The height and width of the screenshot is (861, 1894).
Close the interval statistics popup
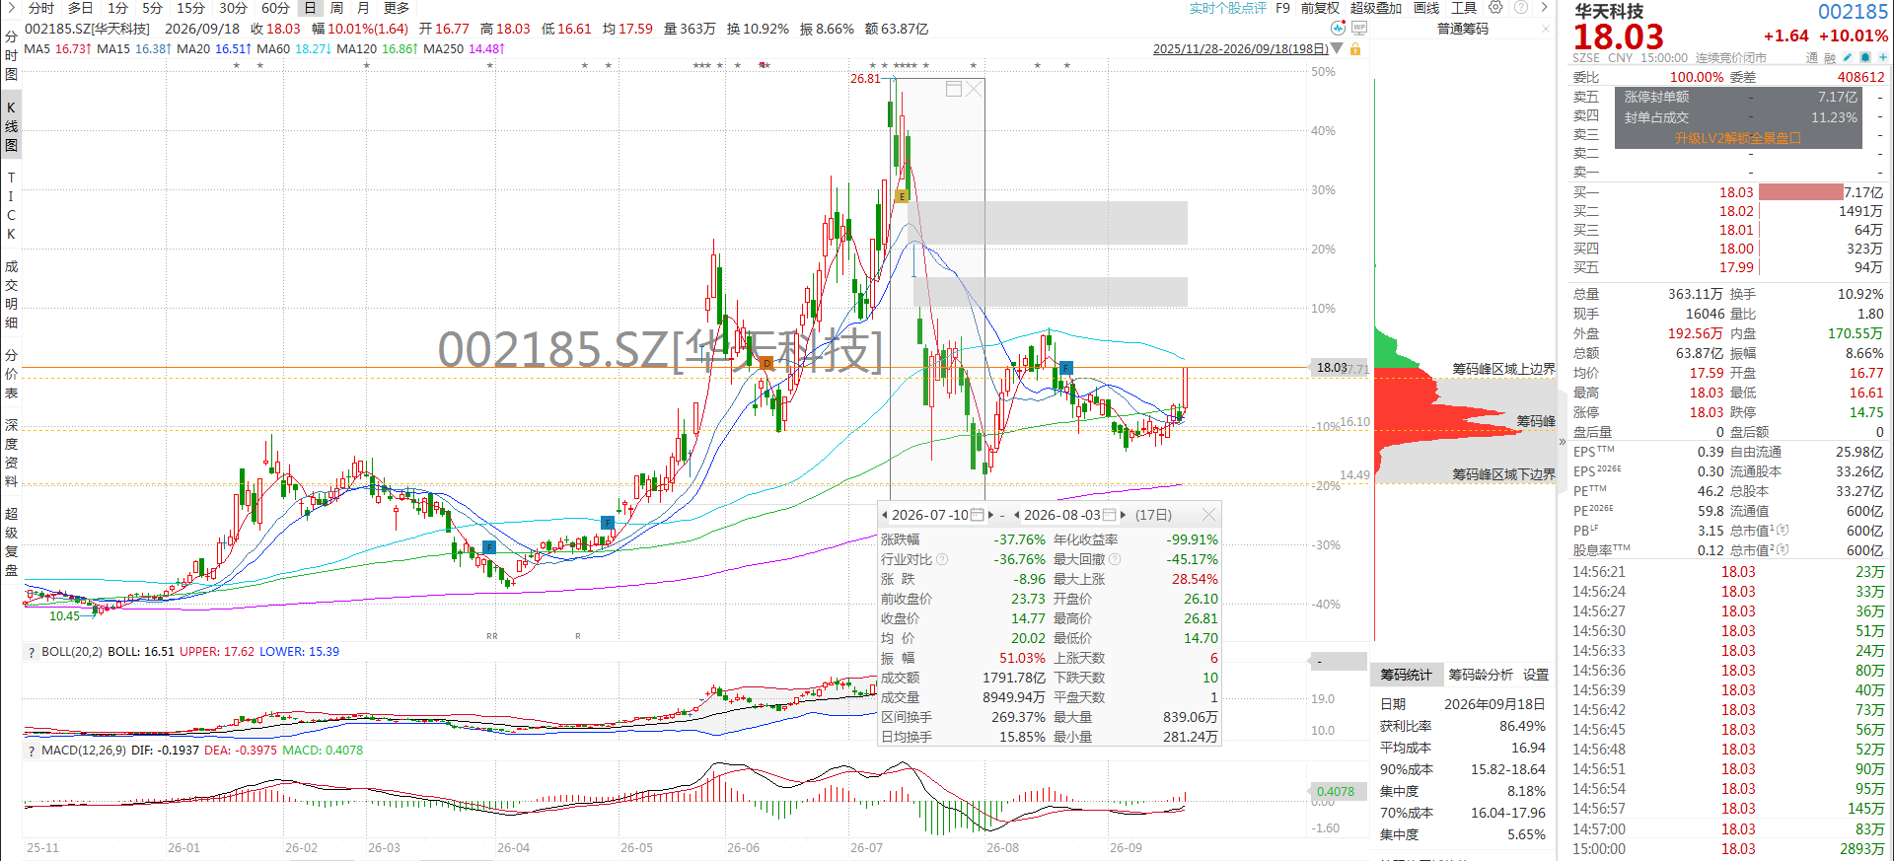pyautogui.click(x=1208, y=515)
